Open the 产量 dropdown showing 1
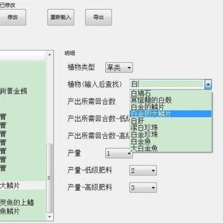This screenshot has height=223, width=223. [x=119, y=154]
